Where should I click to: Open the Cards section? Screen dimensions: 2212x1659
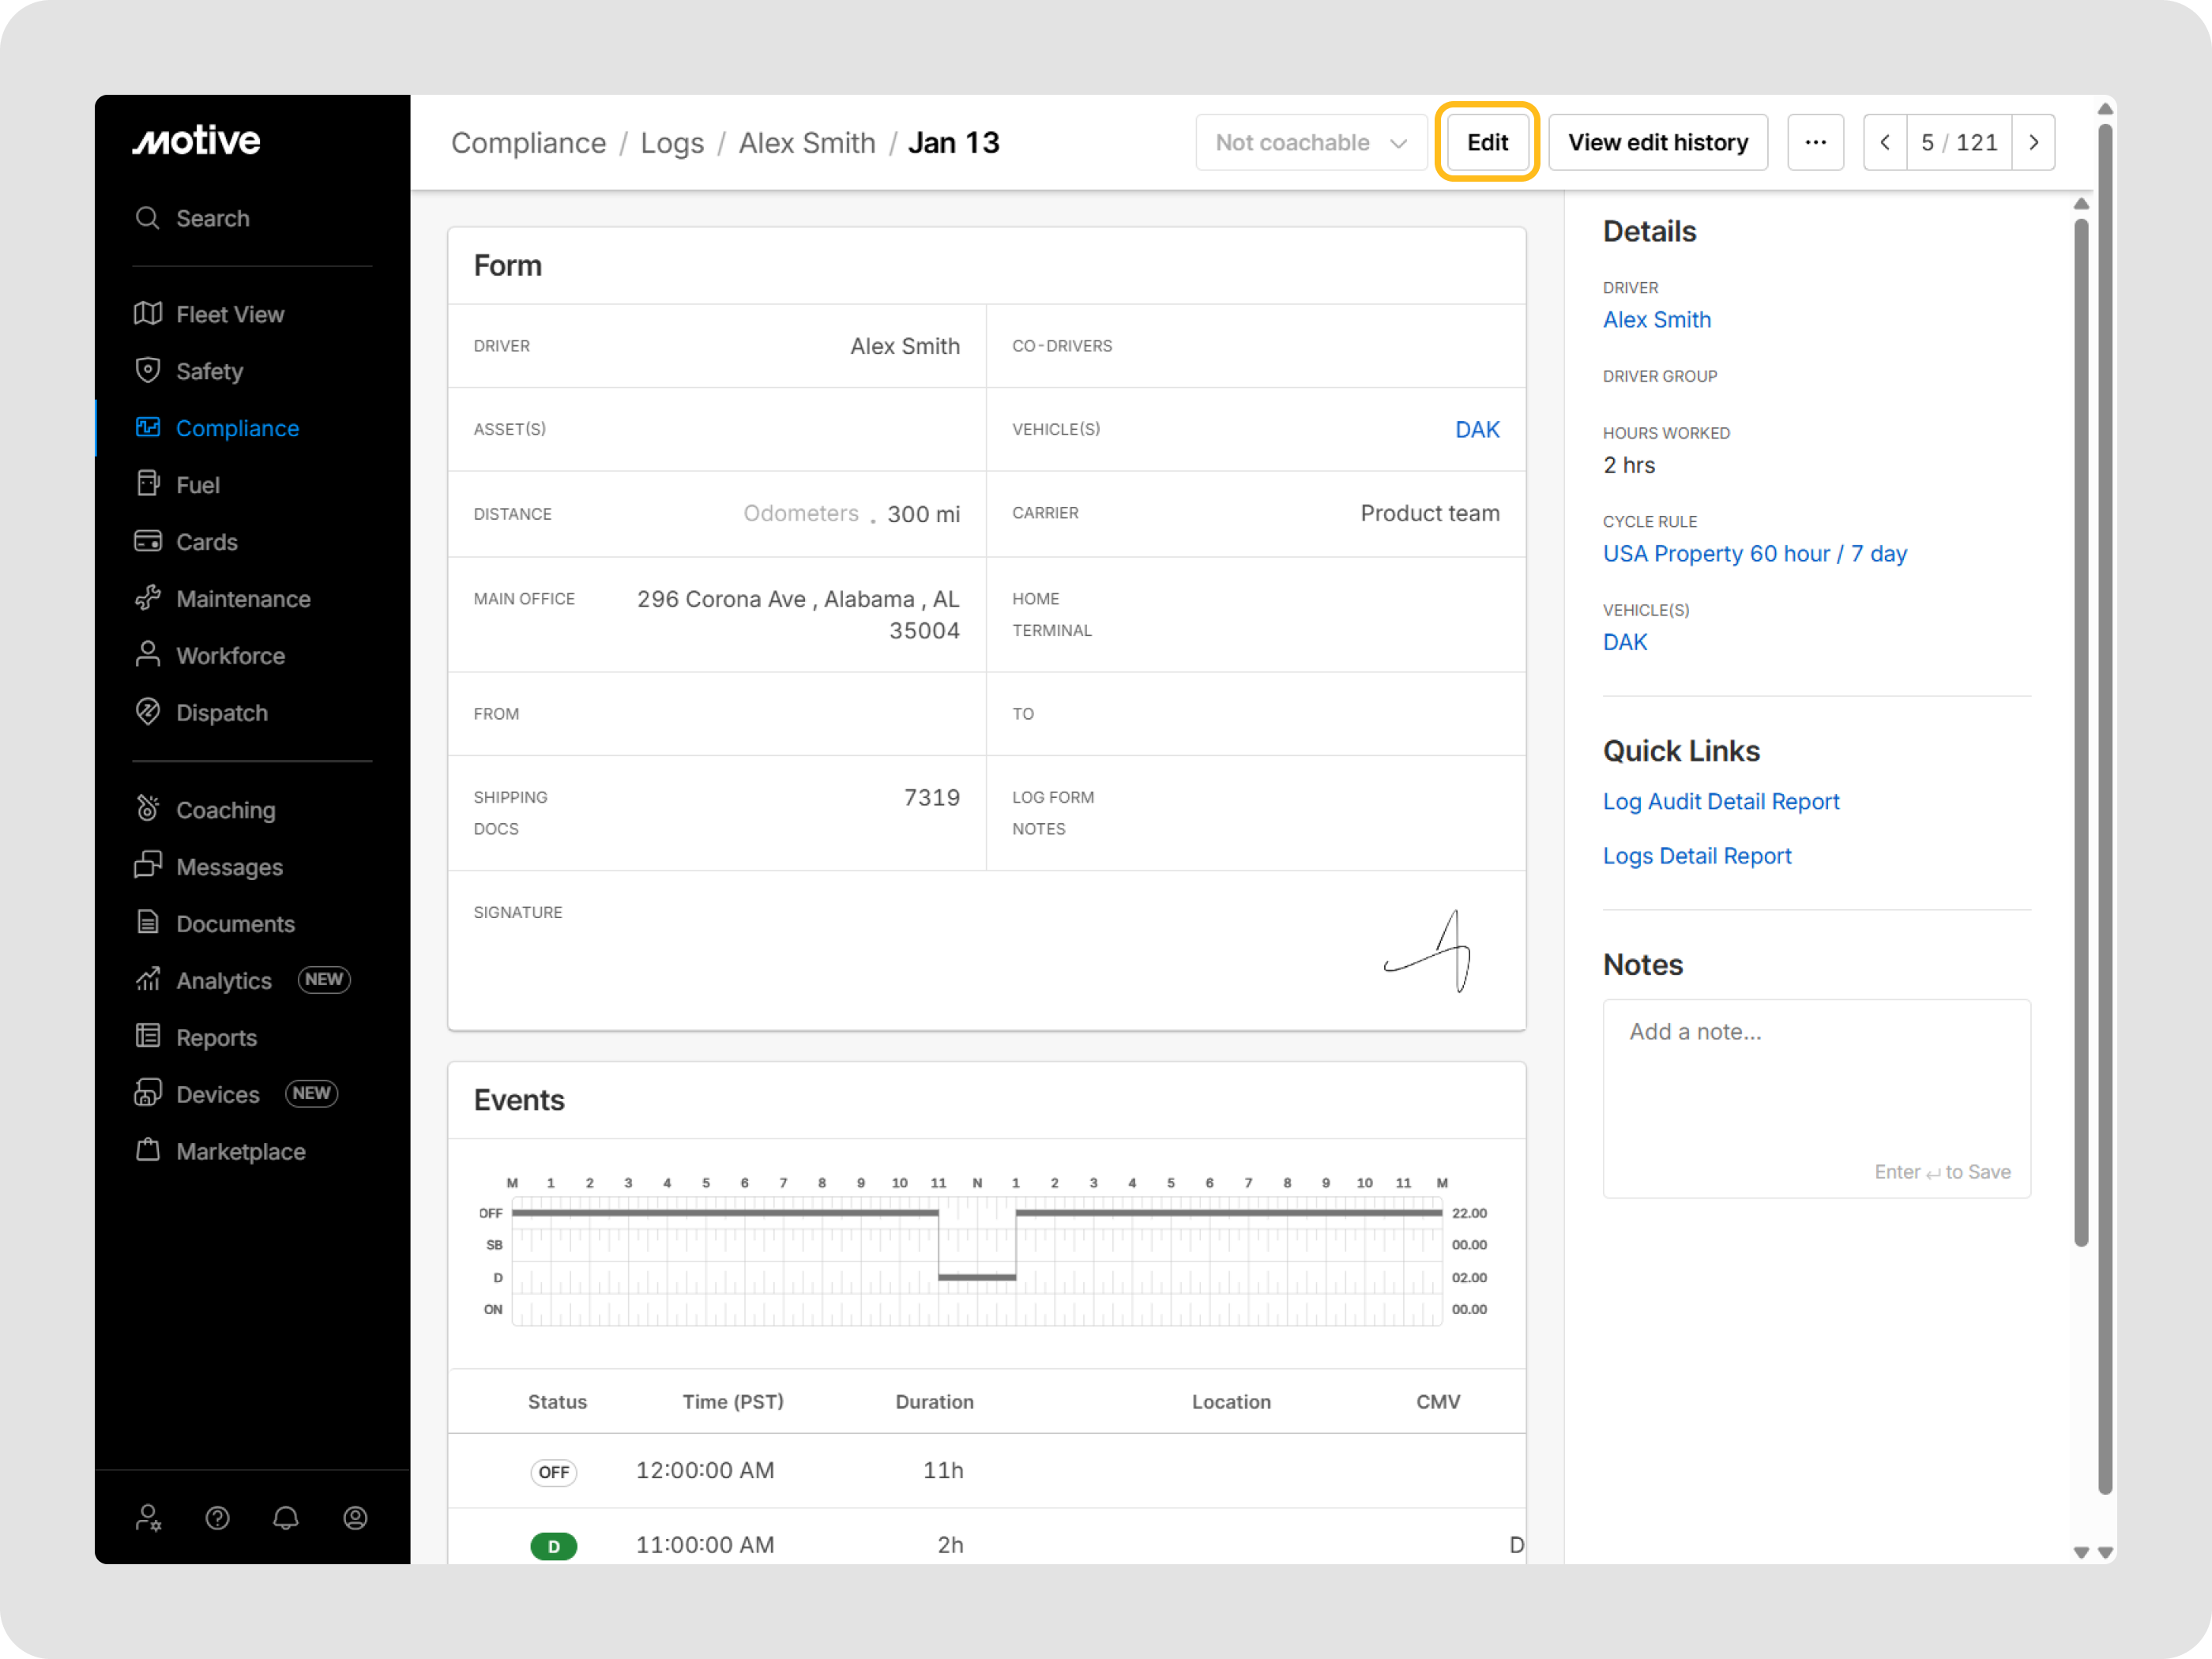(x=208, y=541)
